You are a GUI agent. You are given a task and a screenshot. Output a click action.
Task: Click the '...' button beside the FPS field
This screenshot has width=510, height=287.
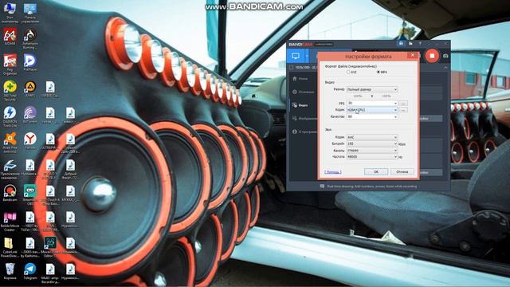click(x=403, y=103)
